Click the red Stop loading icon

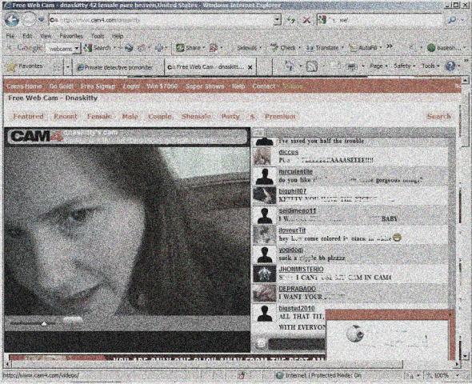click(306, 20)
